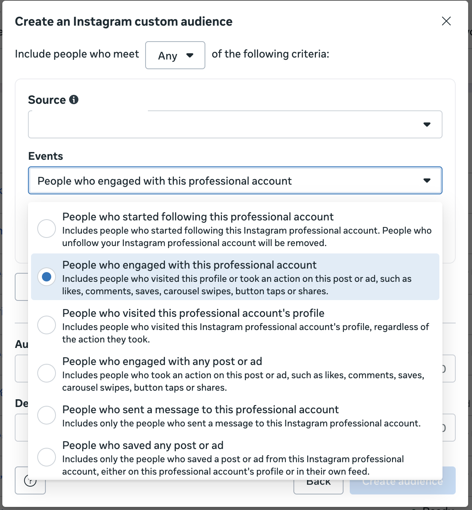Viewport: 472px width, 510px height.
Task: Click the Events field caret arrow
Action: click(x=427, y=180)
